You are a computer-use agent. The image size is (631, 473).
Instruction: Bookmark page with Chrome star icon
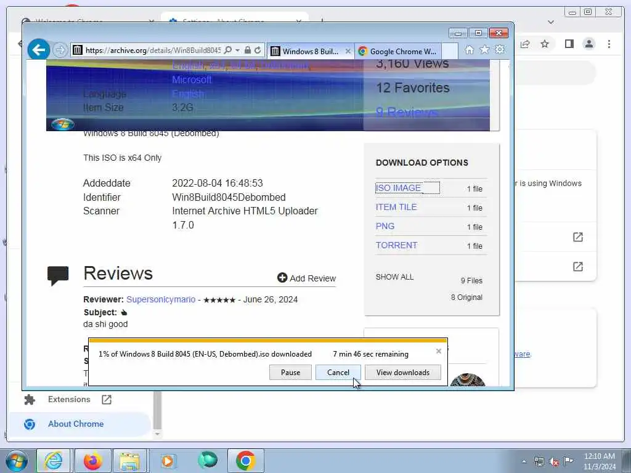(545, 44)
